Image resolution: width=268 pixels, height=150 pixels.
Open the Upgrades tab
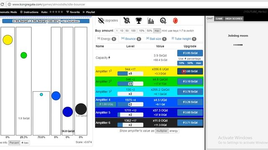click(108, 20)
